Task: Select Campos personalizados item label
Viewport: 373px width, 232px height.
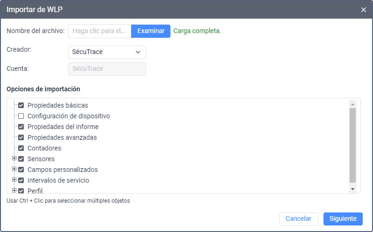Action: [x=63, y=170]
